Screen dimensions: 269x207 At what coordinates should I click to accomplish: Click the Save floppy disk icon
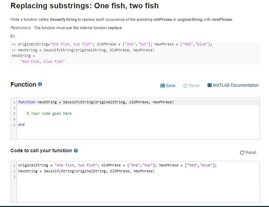pos(162,86)
